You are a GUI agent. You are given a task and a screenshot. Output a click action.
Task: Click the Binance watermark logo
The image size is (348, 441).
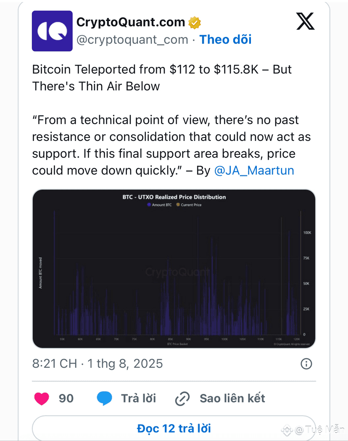coord(287,430)
